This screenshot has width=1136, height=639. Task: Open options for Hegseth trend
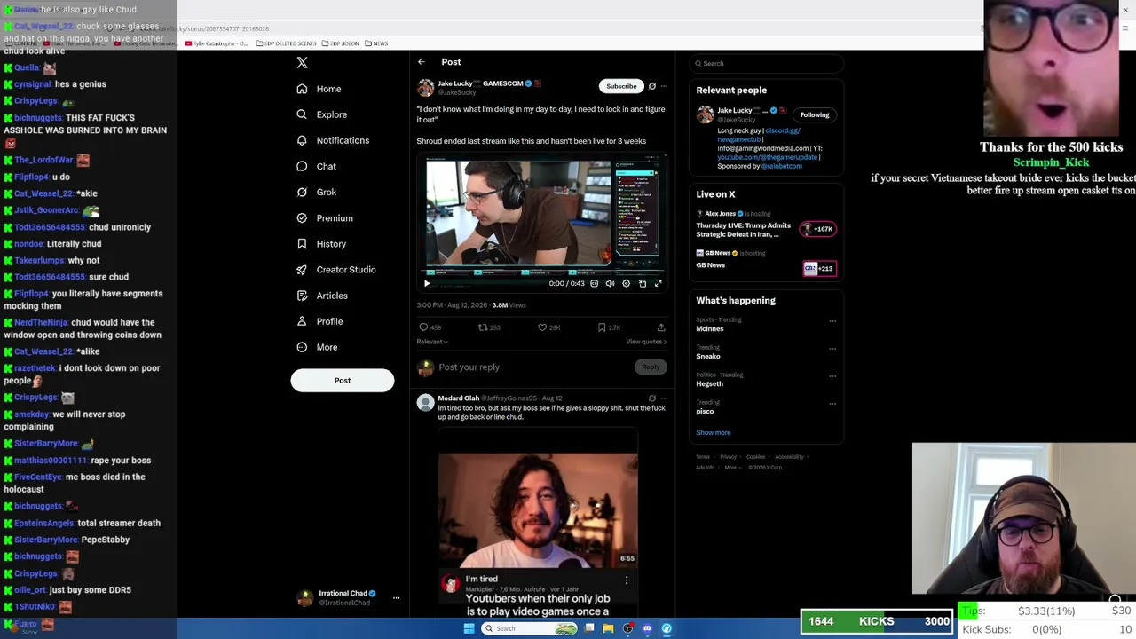(832, 376)
